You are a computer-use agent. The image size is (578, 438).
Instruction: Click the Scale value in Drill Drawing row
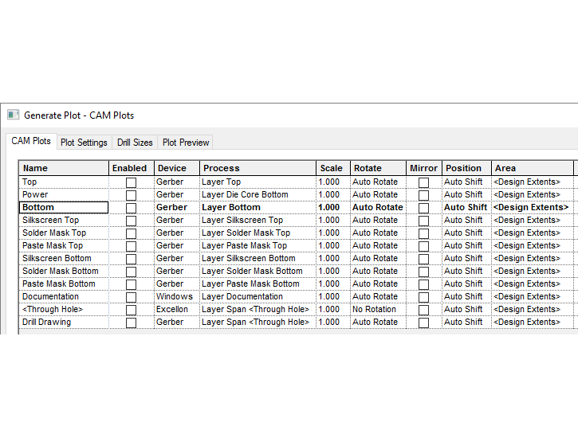[333, 322]
